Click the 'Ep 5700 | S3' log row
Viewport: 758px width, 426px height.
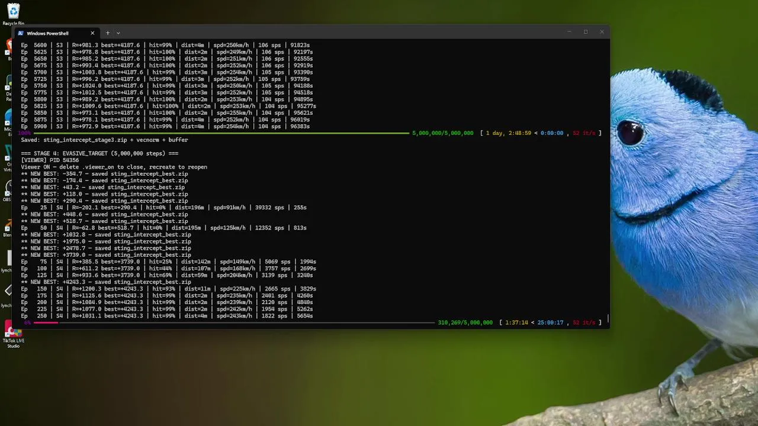coord(167,72)
